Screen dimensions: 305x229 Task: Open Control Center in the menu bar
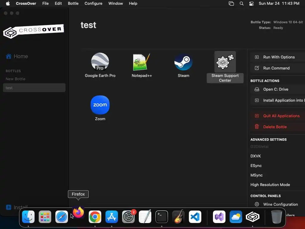click(251, 4)
